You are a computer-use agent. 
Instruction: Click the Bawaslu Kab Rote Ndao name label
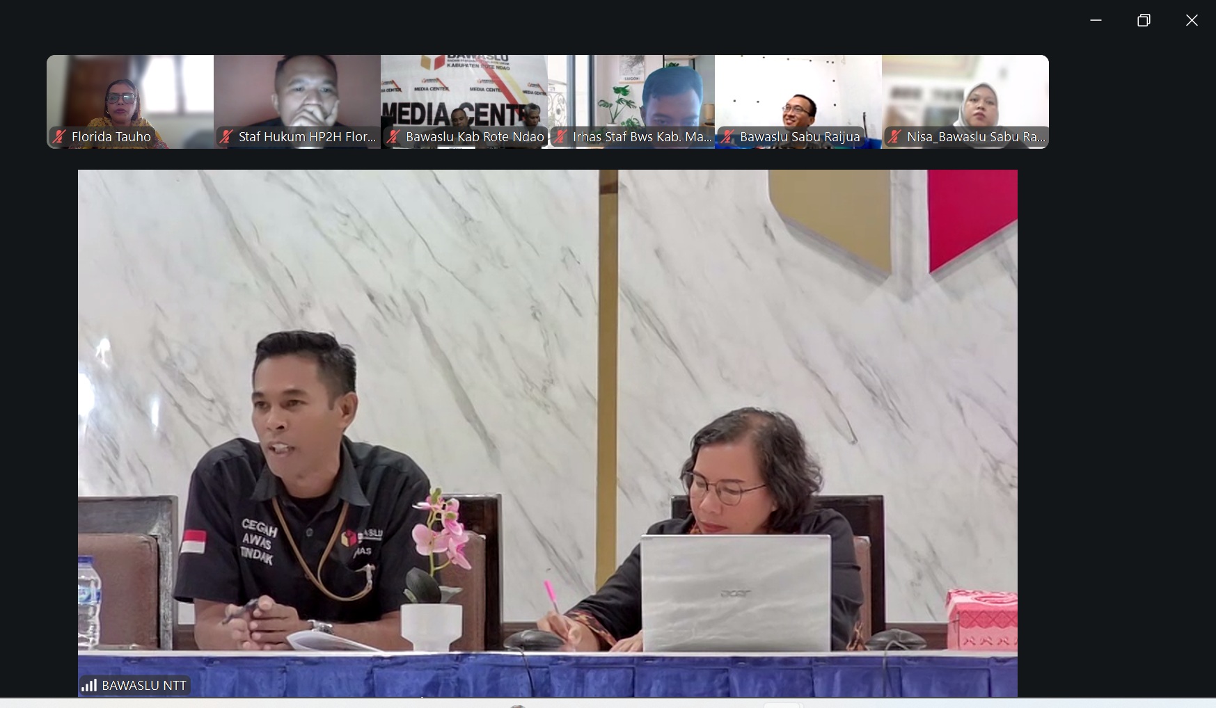(x=475, y=137)
